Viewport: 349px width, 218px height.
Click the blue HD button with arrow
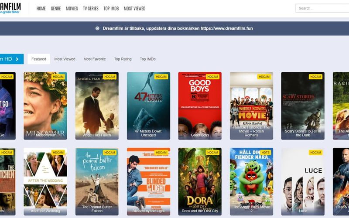[x=12, y=59]
